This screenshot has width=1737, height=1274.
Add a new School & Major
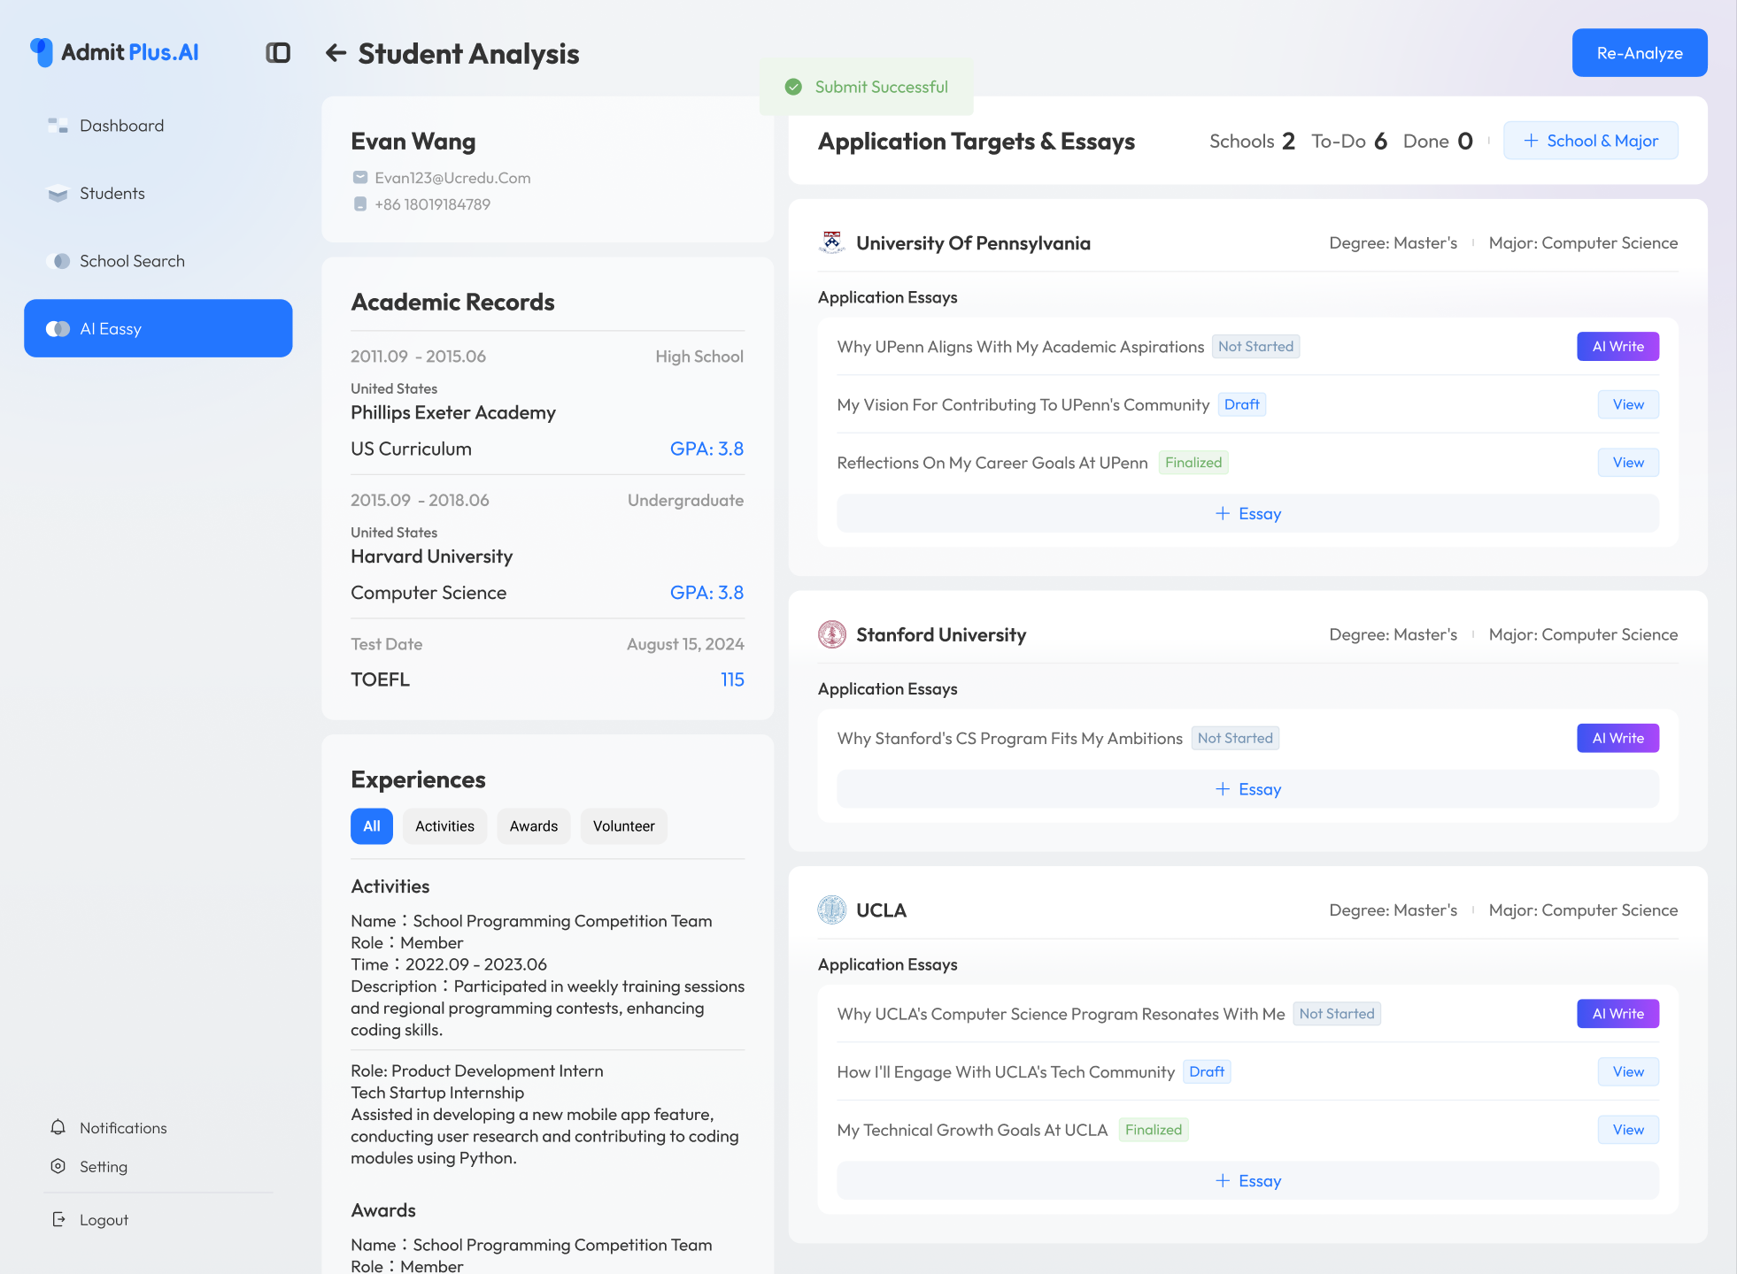click(1590, 141)
